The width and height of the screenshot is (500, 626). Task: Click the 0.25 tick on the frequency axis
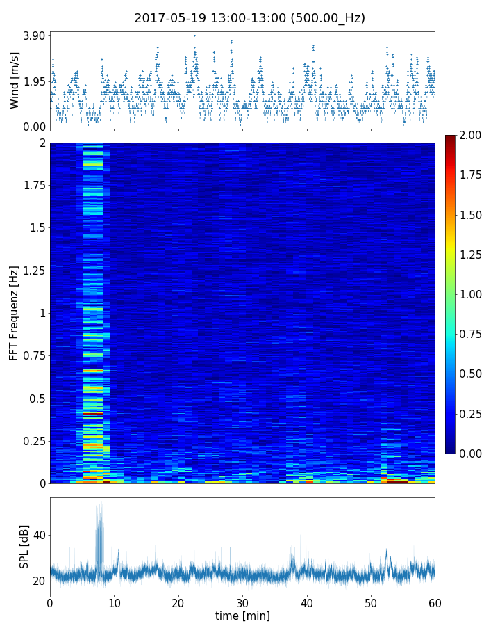33,441
